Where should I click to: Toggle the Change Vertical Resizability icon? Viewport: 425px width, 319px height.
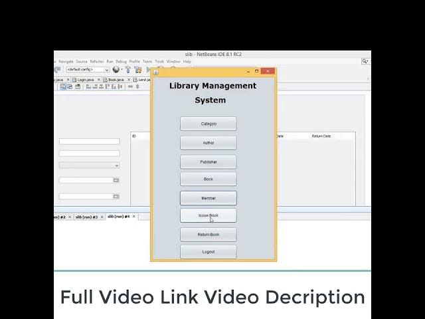(x=137, y=86)
